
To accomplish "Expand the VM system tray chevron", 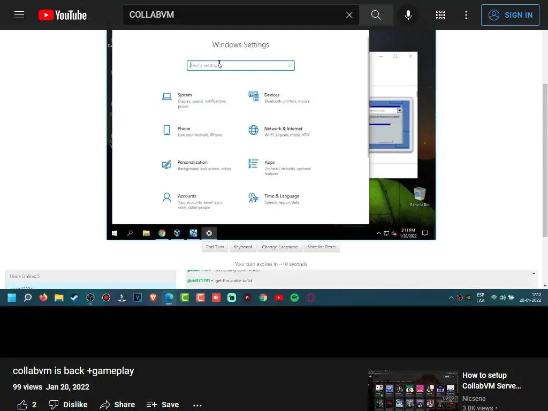I will [378, 233].
